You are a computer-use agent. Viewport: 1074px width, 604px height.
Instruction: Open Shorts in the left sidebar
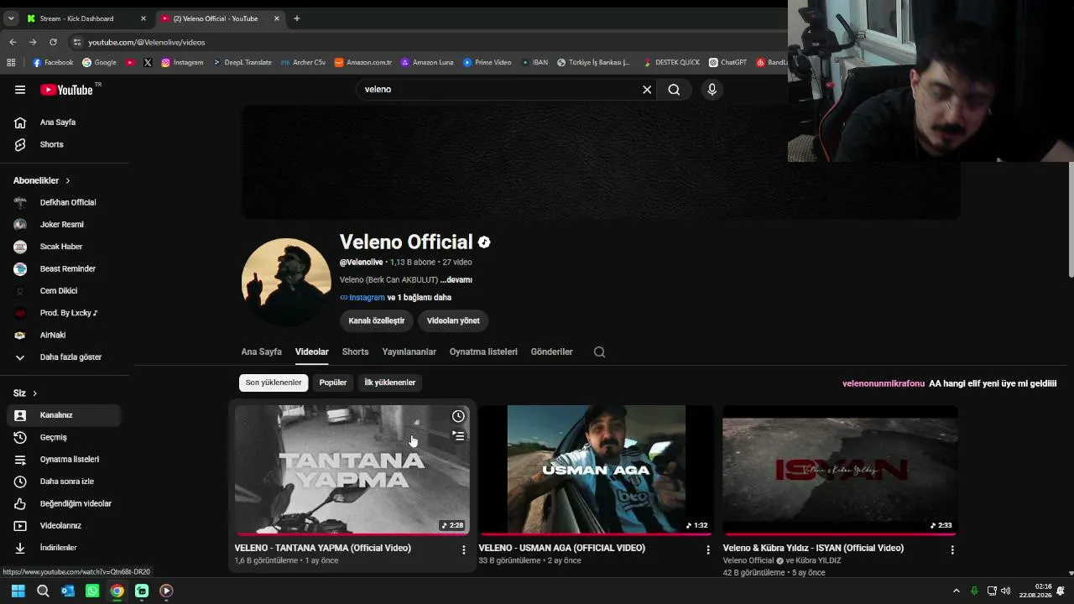(x=64, y=144)
